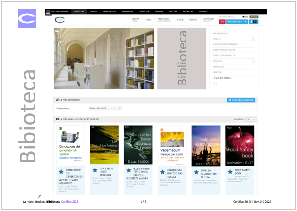Click the library hall photo banner
The image size is (297, 211).
point(104,58)
